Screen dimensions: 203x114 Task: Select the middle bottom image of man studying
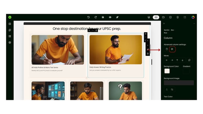click(87, 91)
